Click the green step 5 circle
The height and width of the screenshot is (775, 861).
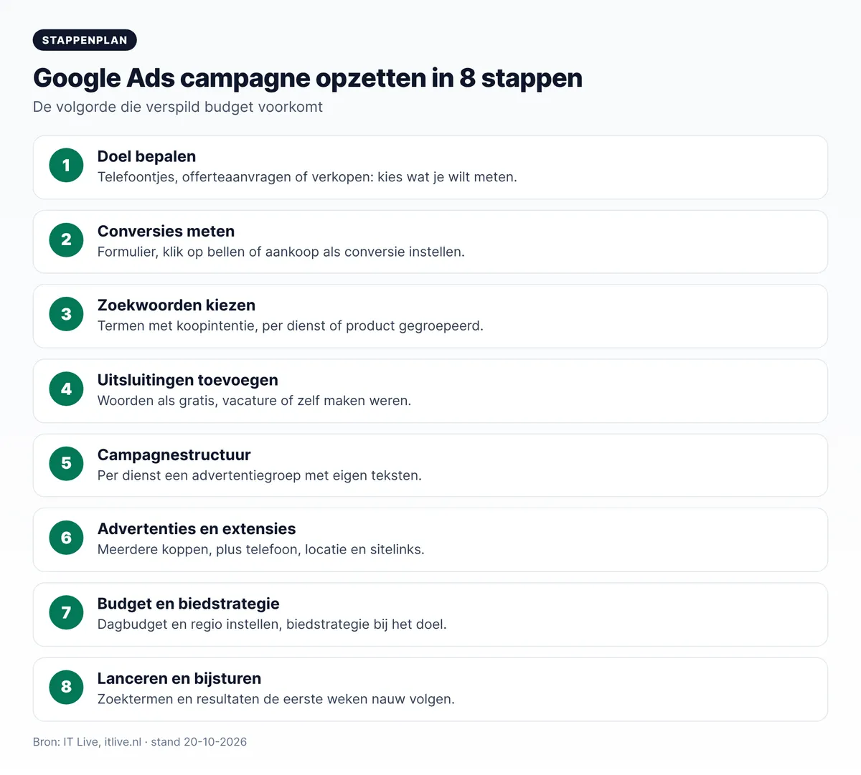point(67,463)
